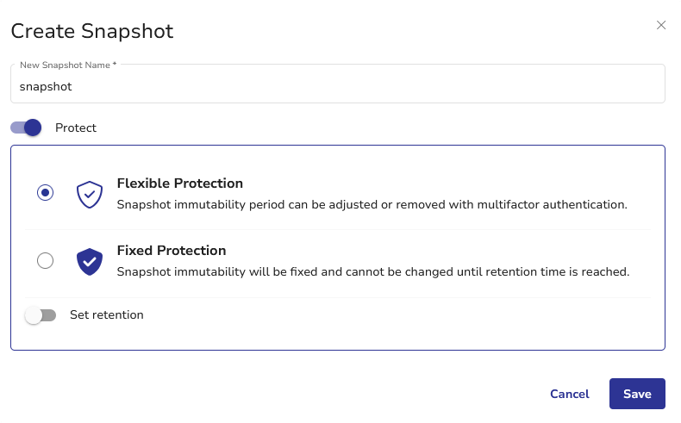681x423 pixels.
Task: Enable the Set retention toggle
Action: tap(41, 315)
